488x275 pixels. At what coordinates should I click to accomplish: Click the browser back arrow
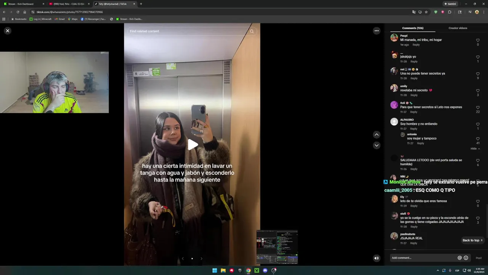tap(4, 12)
